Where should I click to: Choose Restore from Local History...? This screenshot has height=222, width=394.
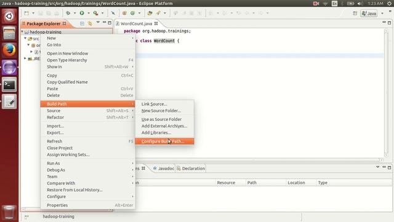coord(87,190)
